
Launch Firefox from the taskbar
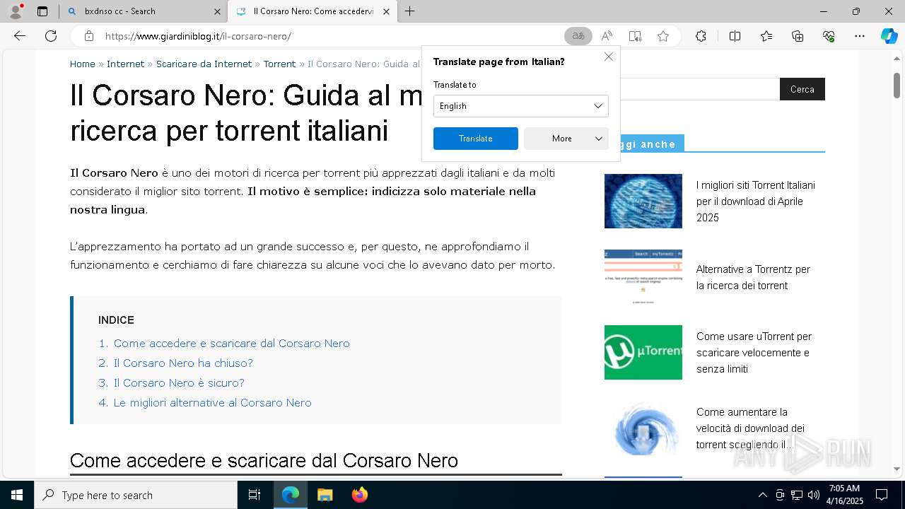point(359,495)
